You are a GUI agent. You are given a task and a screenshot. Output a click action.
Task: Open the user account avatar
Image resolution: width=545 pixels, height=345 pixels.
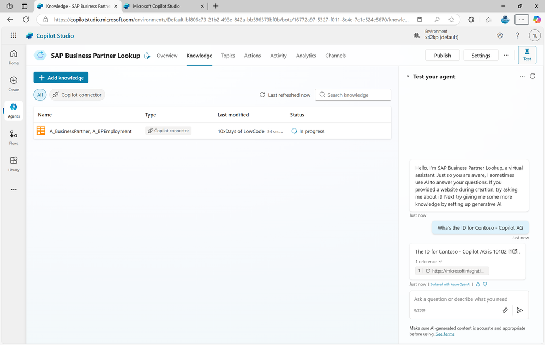pos(535,35)
